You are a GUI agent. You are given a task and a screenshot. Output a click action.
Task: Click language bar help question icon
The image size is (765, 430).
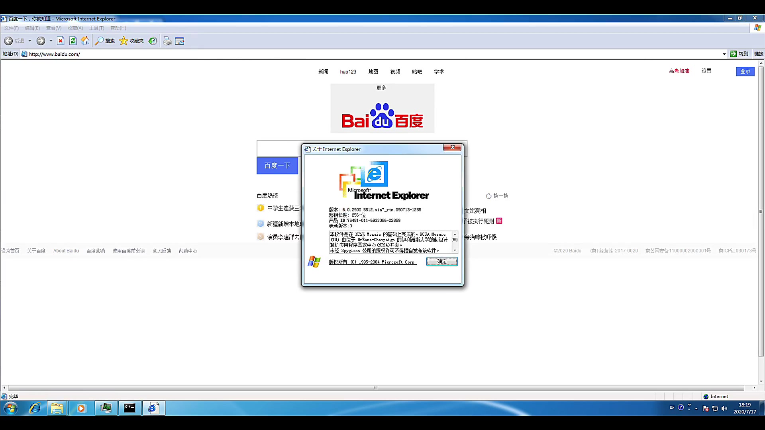[x=681, y=407]
